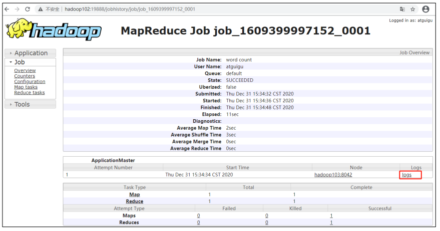Click successful Maps attempt count 1
440x231 pixels.
[331, 216]
